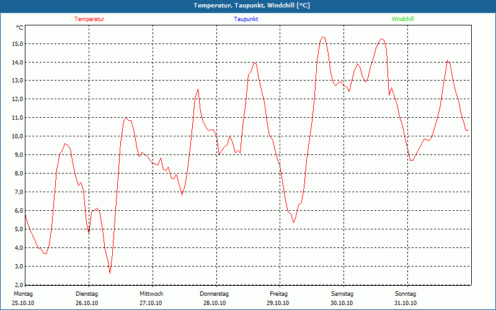The width and height of the screenshot is (496, 310).
Task: Click the green Windchill legend label
Action: point(402,19)
